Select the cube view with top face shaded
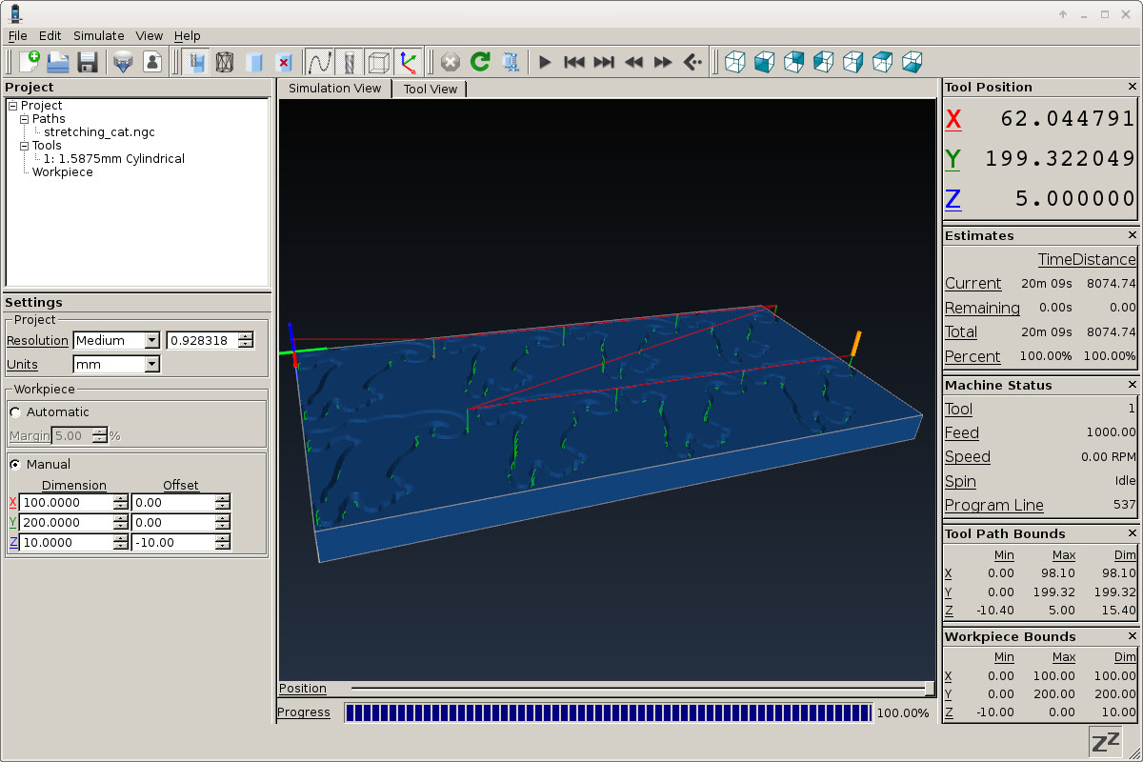 882,62
